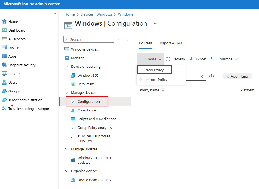
Task: Click the Windows 365 icon
Action: (x=73, y=75)
